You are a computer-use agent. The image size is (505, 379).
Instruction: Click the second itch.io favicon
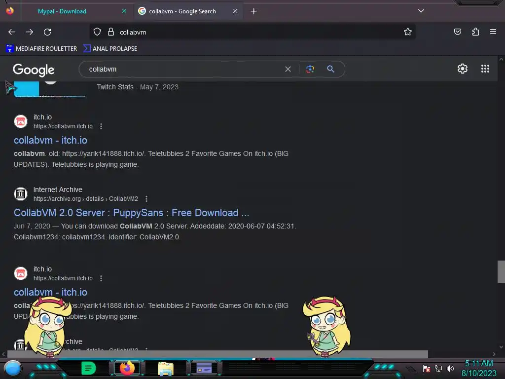click(x=21, y=273)
